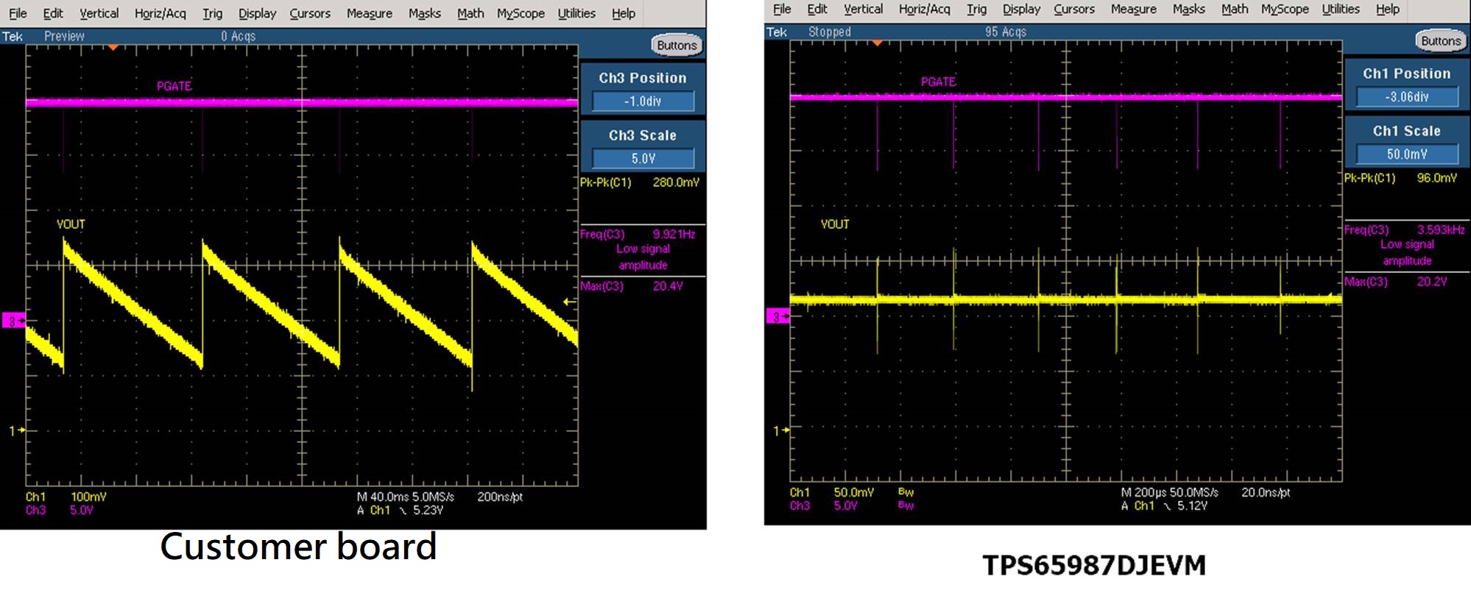The width and height of the screenshot is (1471, 607).
Task: Click orange trigger position marker in TPS65987DJEVM scope
Action: coord(877,43)
